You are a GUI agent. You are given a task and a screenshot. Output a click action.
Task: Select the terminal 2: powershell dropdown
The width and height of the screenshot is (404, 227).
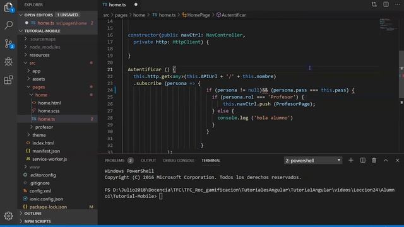313,160
